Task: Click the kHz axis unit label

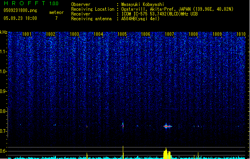Action: pos(4,32)
